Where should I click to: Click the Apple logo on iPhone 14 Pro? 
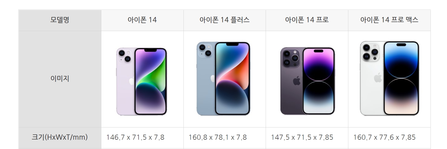point(297,81)
